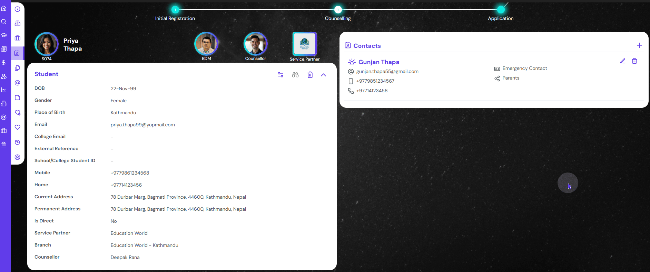The image size is (650, 272).
Task: Delete student using Student panel trash icon
Action: pyautogui.click(x=310, y=75)
